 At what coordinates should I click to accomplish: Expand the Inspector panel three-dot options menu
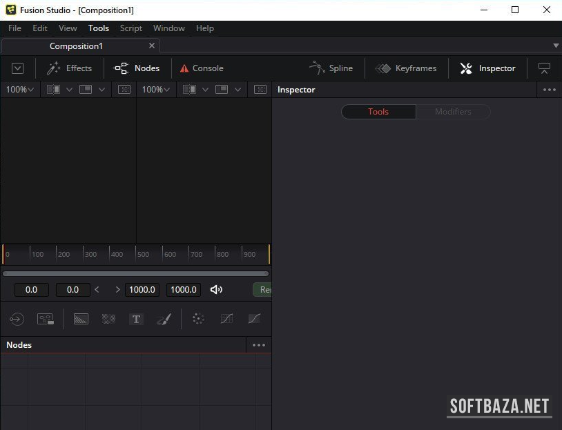pyautogui.click(x=549, y=90)
